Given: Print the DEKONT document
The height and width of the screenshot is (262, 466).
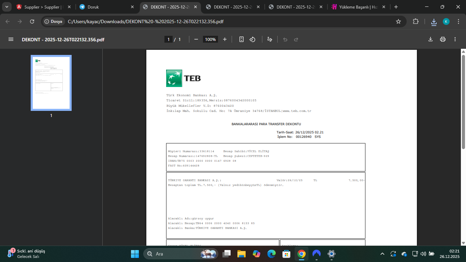Looking at the screenshot, I should coord(443,39).
